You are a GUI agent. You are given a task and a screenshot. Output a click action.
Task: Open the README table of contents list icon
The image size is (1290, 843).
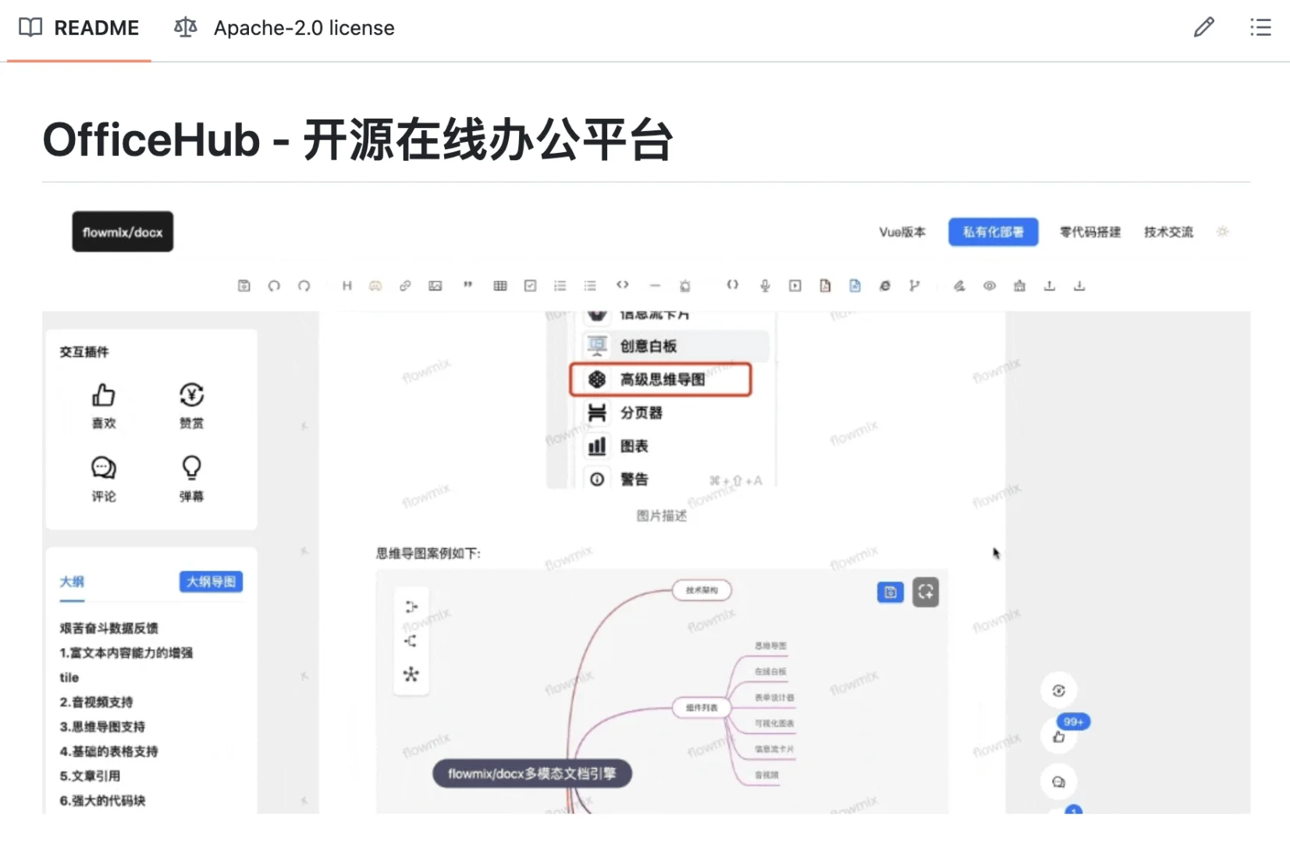pyautogui.click(x=1260, y=27)
